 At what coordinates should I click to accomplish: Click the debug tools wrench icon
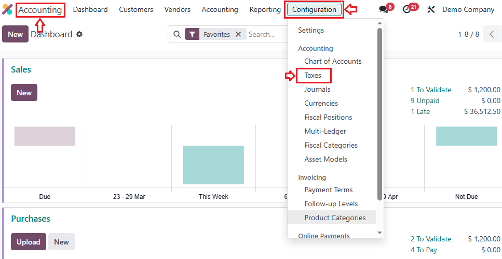tap(431, 9)
